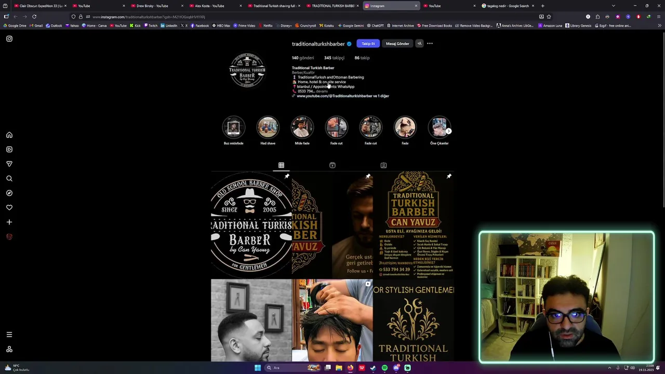
Task: Open the three-dot profile options menu
Action: pyautogui.click(x=430, y=44)
